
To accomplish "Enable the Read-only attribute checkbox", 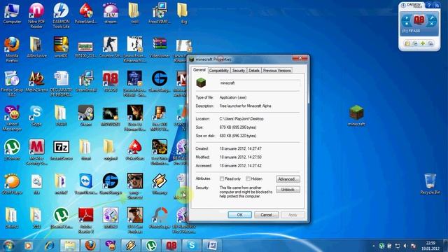I will click(222, 178).
